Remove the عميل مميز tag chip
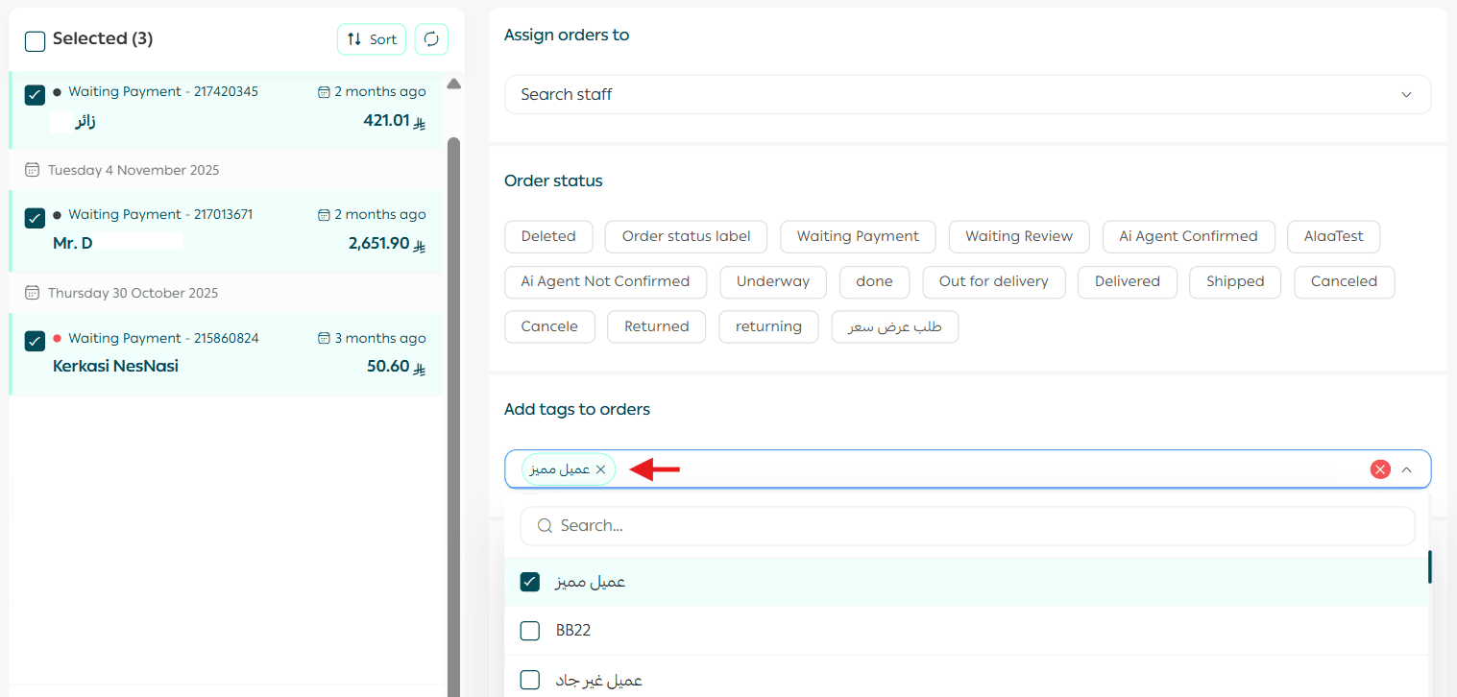This screenshot has width=1457, height=697. 600,469
